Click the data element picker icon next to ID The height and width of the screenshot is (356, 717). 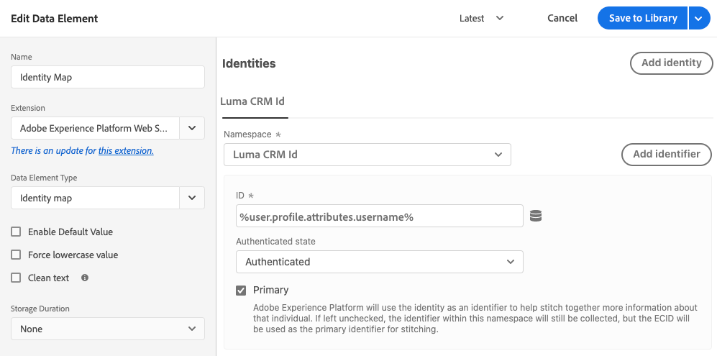535,216
